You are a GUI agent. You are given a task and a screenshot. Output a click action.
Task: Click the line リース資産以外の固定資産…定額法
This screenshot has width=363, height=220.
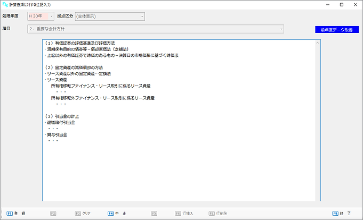point(77,74)
